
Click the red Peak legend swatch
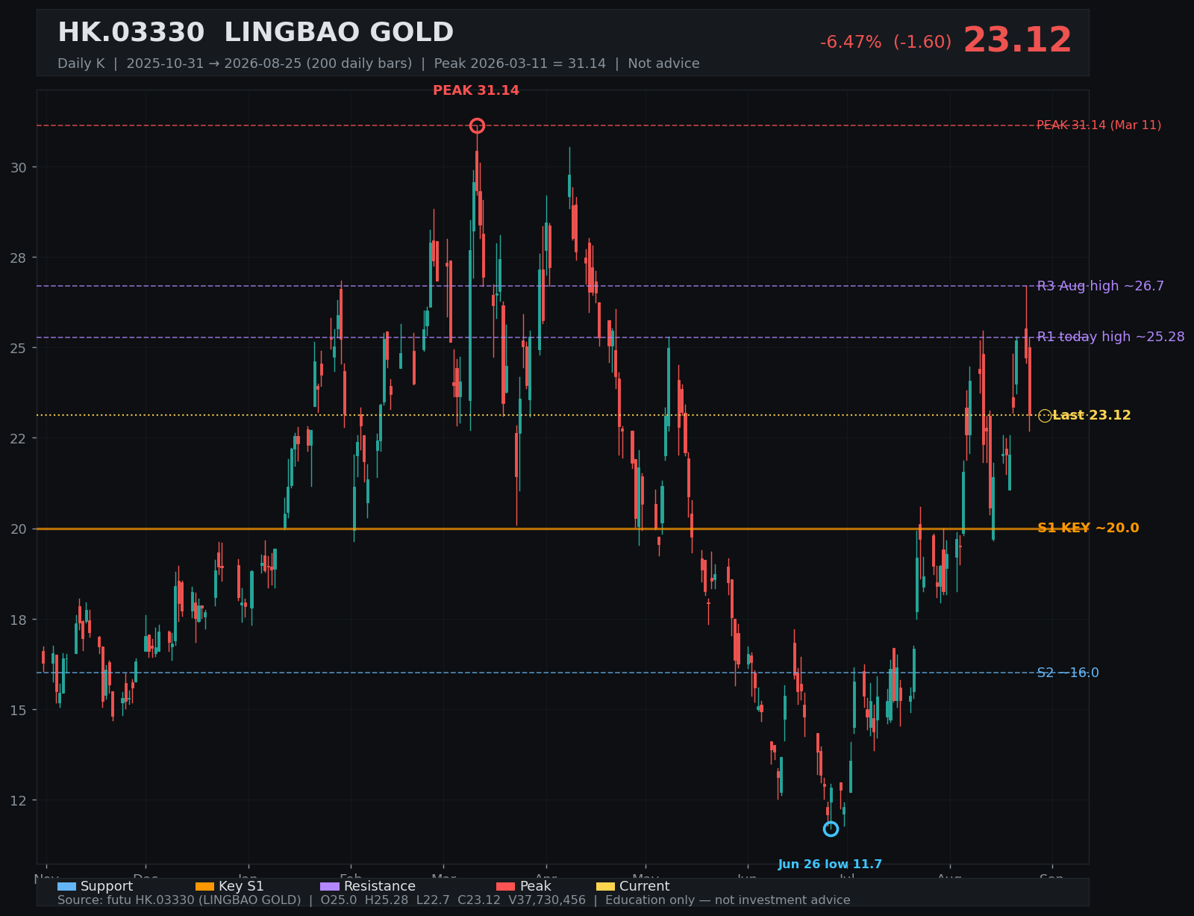coord(506,887)
